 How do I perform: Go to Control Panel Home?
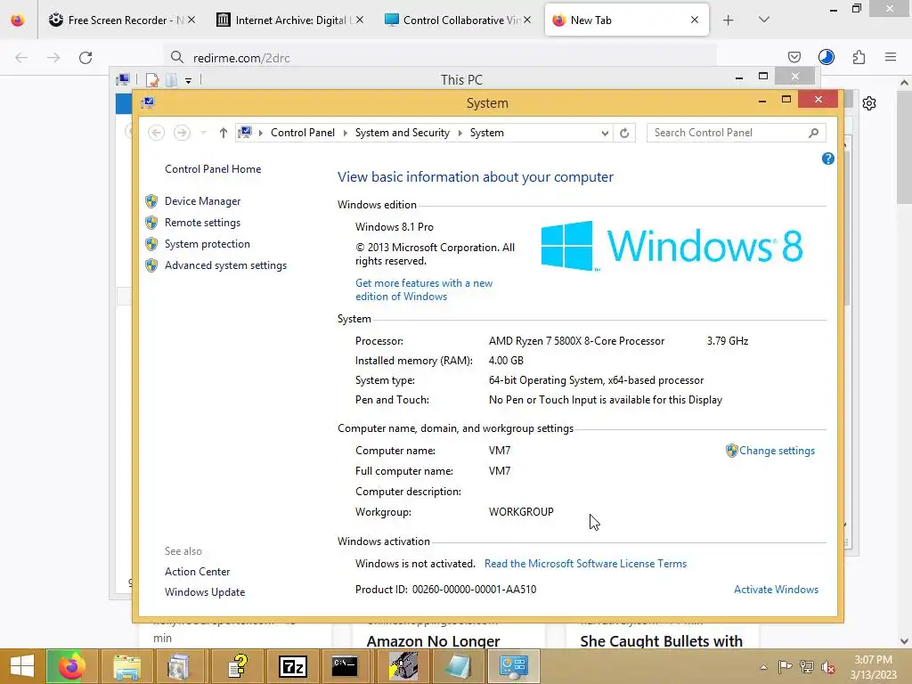pyautogui.click(x=213, y=169)
